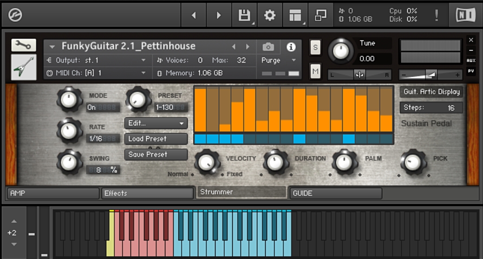Shift keyboard octave down arrow
Viewport: 483px width, 259px height.
[14, 245]
